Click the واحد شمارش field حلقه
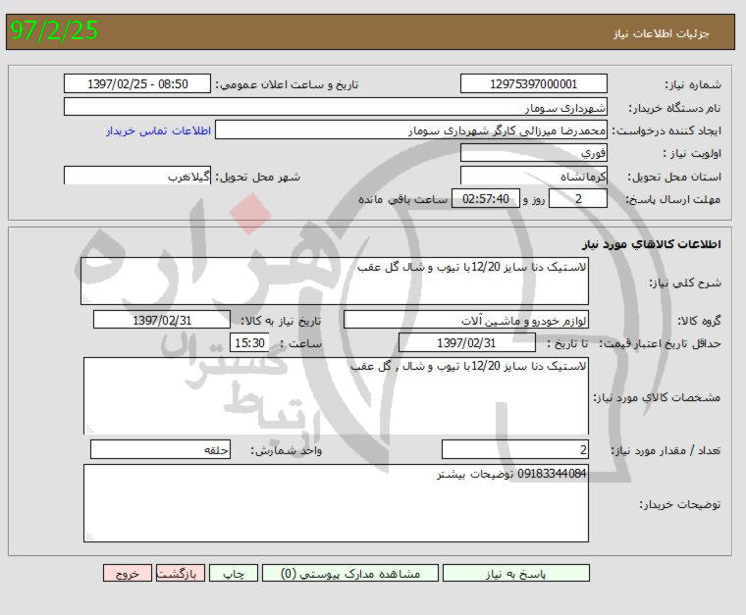Screen dimensions: 746x615 pyautogui.click(x=161, y=450)
